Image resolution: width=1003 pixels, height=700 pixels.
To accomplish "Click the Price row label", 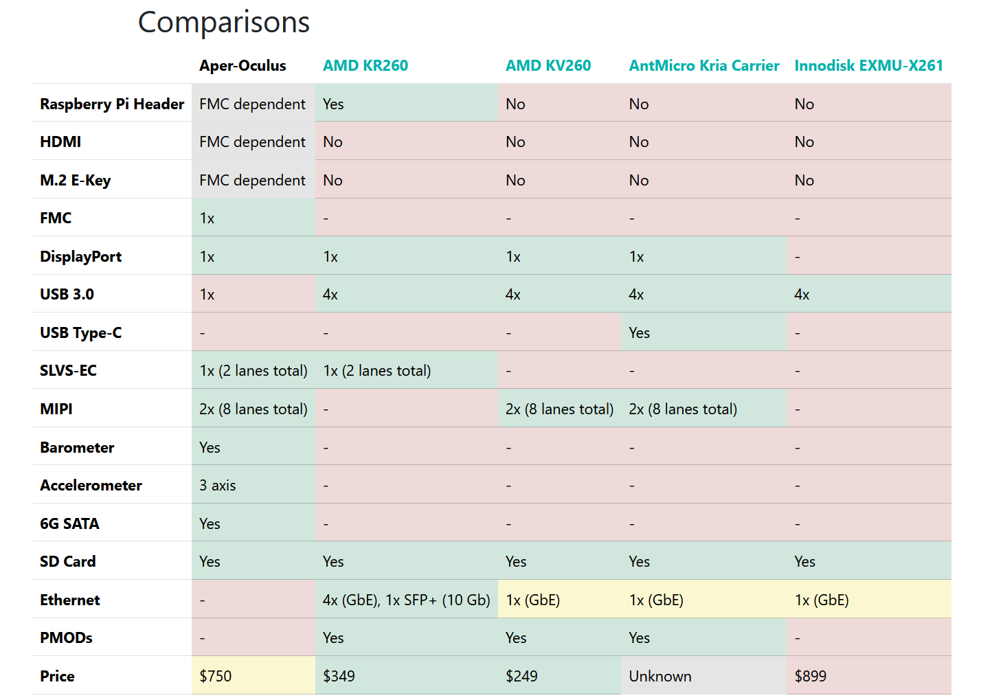I will 57,676.
